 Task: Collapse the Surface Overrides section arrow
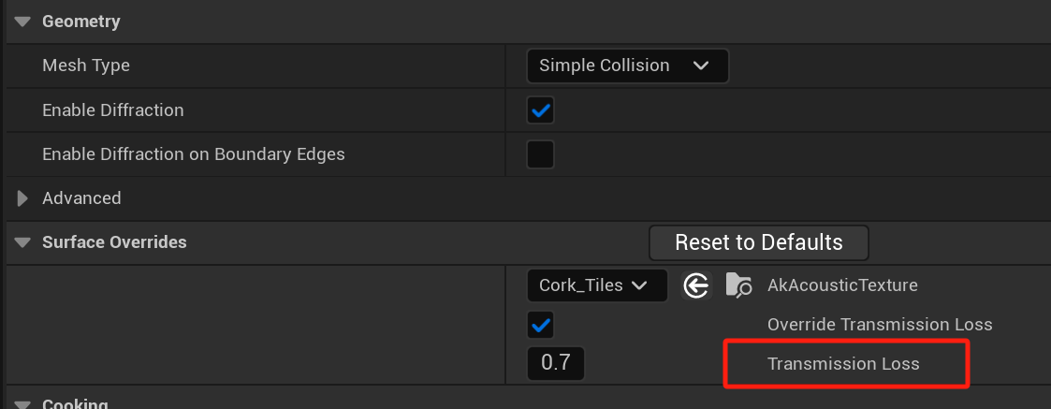(x=22, y=242)
